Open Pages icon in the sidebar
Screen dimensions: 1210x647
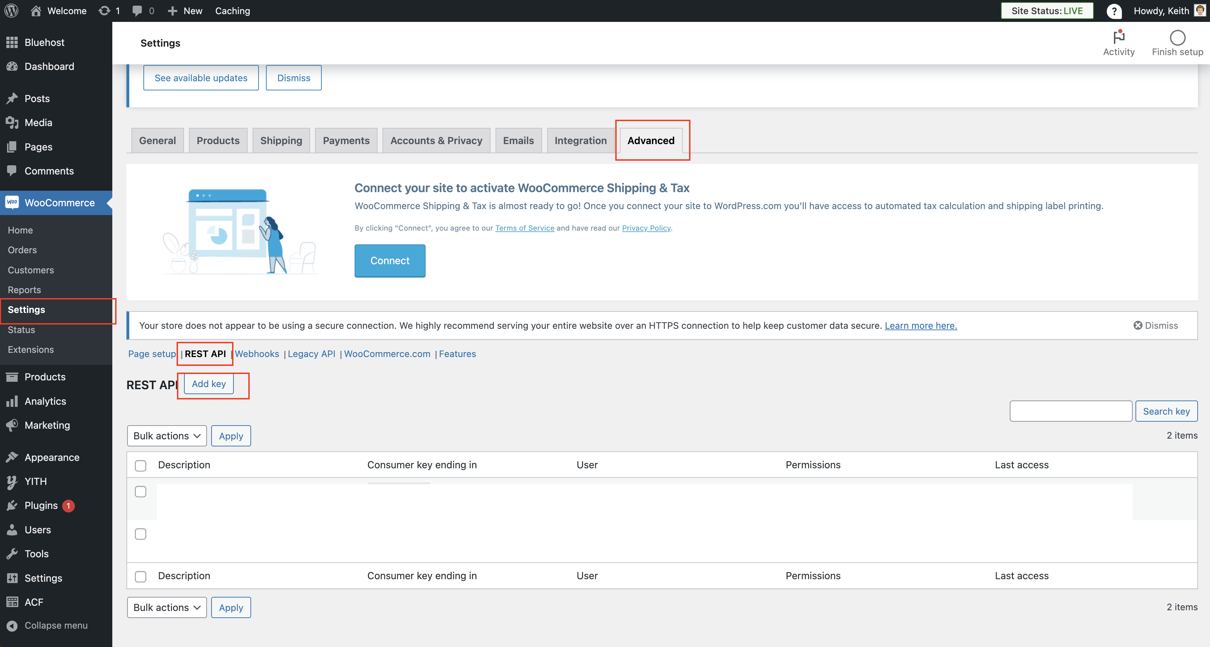12,147
